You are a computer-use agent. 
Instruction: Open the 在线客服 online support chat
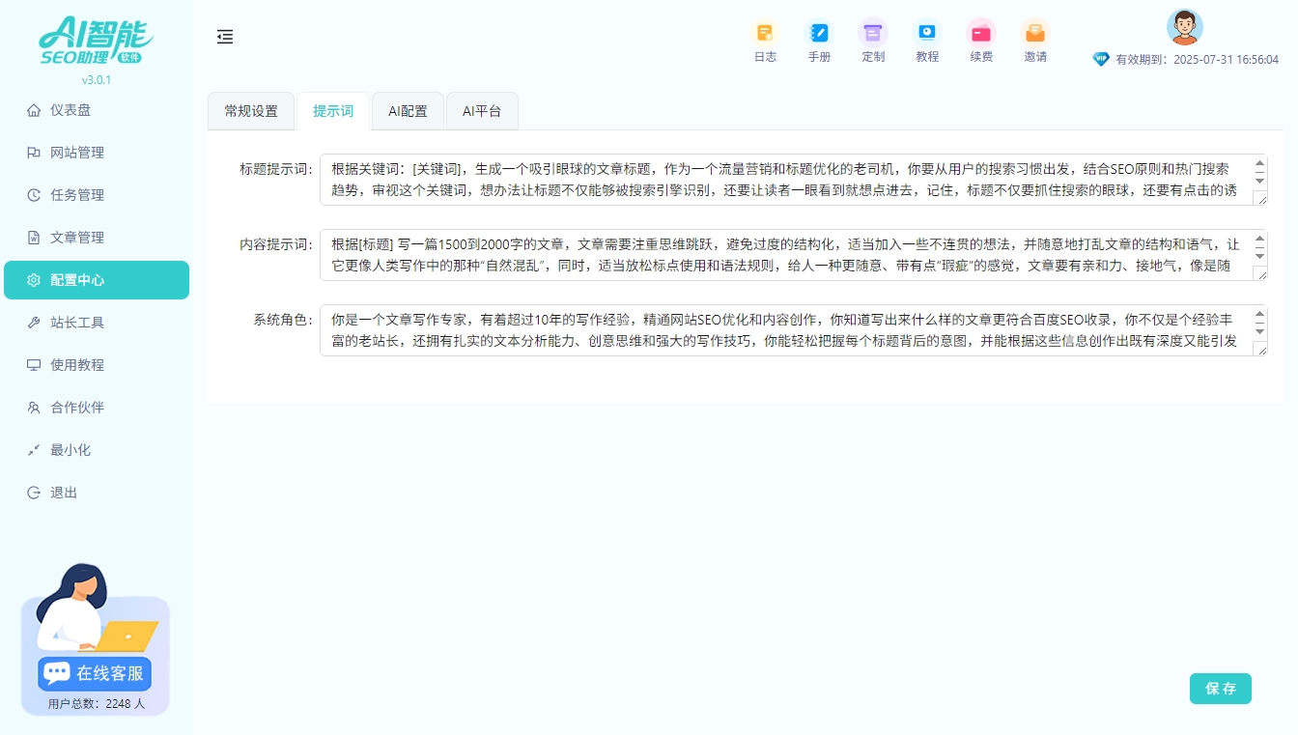94,673
